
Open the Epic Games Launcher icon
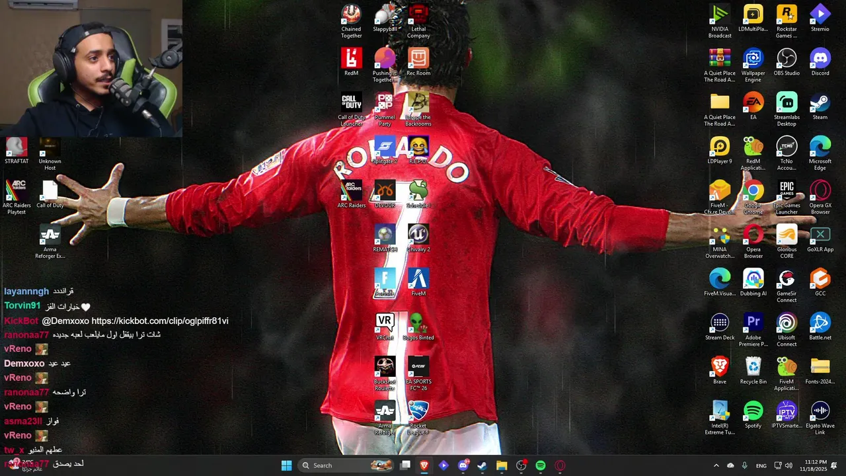787,198
